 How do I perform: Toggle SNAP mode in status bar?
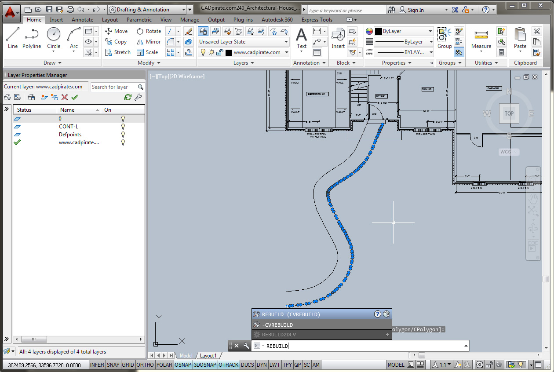coord(113,365)
